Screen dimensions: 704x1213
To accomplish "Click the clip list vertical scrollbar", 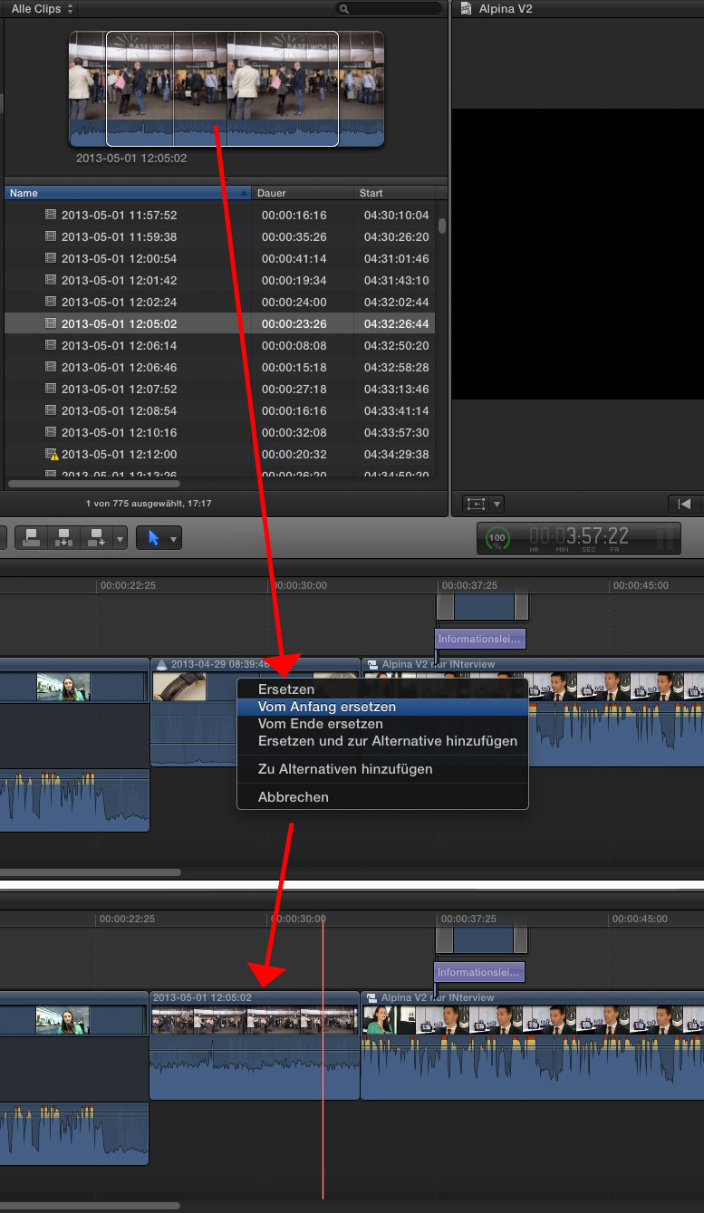I will coord(441,226).
